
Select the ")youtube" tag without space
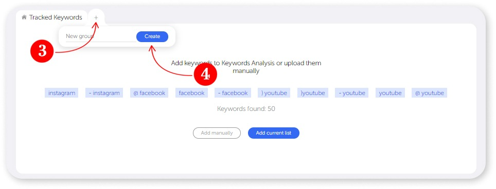click(x=313, y=93)
